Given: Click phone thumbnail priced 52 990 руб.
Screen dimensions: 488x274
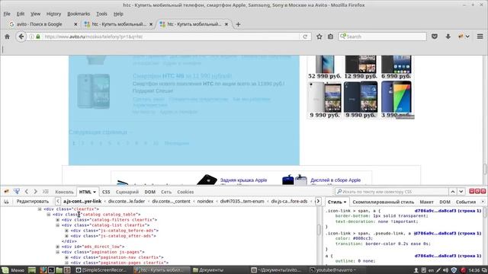Looking at the screenshot, I should (x=324, y=64).
